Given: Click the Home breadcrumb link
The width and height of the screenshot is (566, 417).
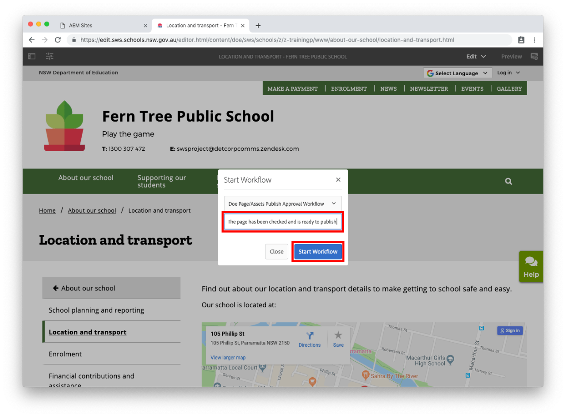Looking at the screenshot, I should click(x=47, y=210).
